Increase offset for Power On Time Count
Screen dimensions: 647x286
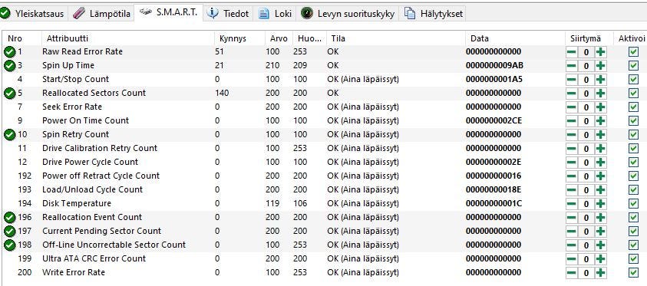tap(601, 121)
